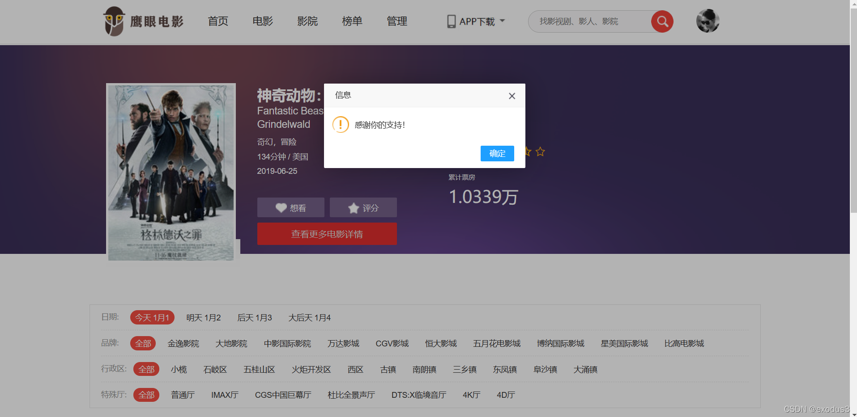Close the 信息 dialog with the X

tap(512, 96)
